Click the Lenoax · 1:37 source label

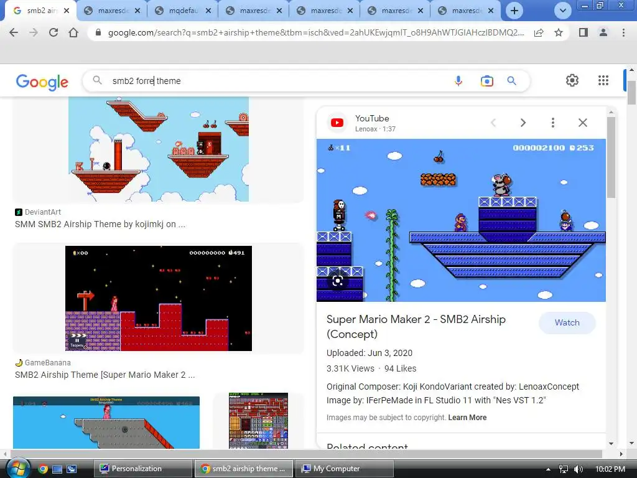click(375, 129)
